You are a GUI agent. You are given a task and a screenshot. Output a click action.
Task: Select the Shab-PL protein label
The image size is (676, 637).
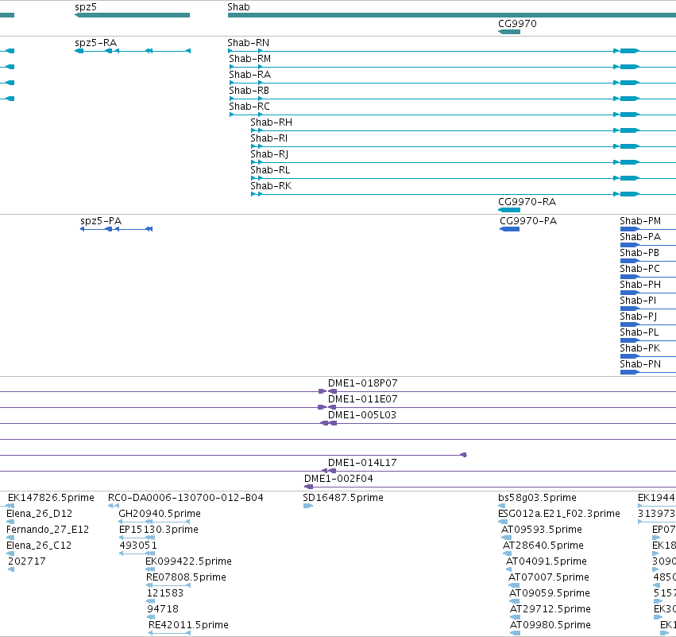(639, 332)
